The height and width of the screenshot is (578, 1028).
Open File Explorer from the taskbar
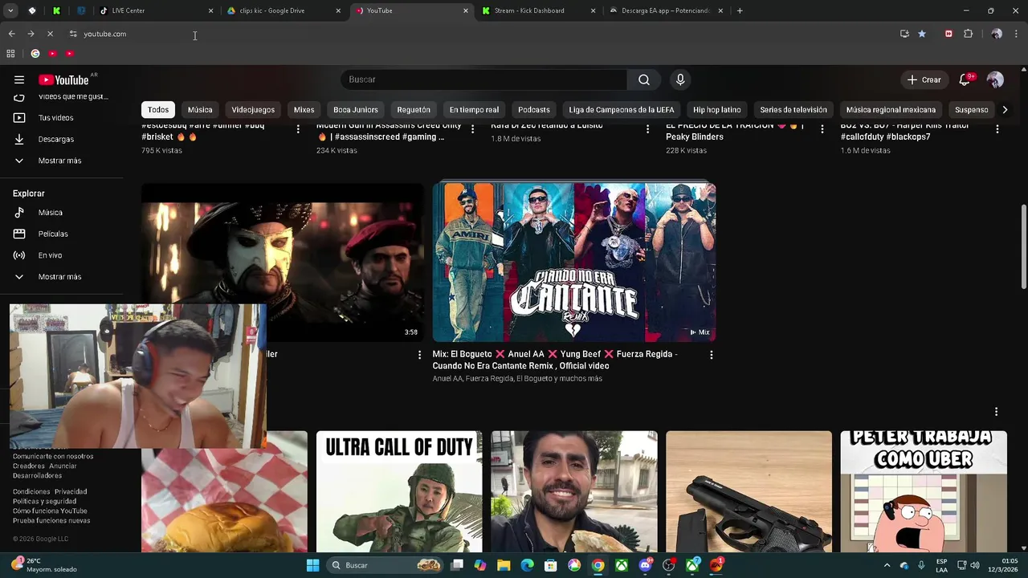(504, 565)
